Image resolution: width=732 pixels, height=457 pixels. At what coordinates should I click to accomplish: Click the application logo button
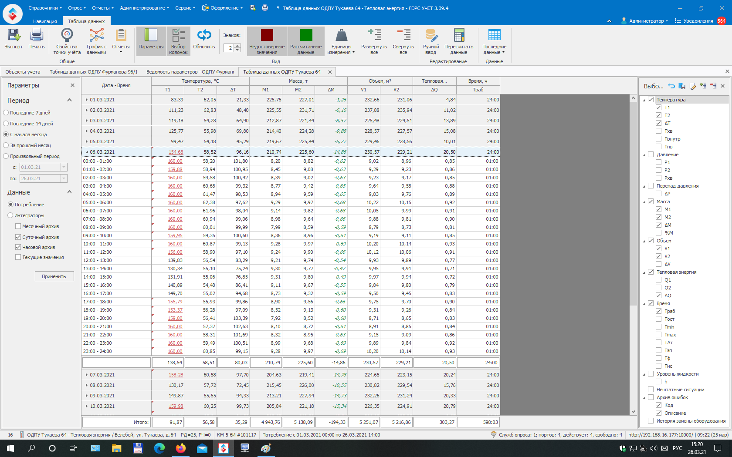click(x=12, y=13)
